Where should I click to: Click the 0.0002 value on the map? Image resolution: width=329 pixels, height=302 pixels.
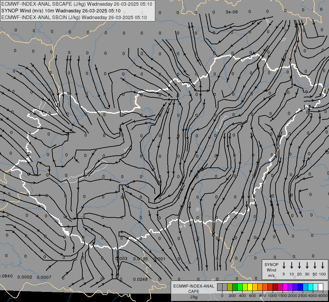[25, 277]
